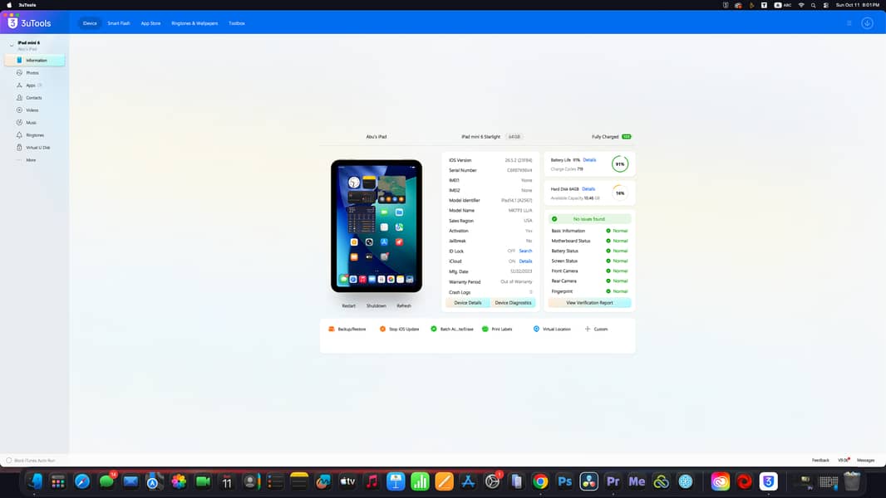Enable Block iTunes Auto Run option
The height and width of the screenshot is (498, 886).
click(9, 460)
